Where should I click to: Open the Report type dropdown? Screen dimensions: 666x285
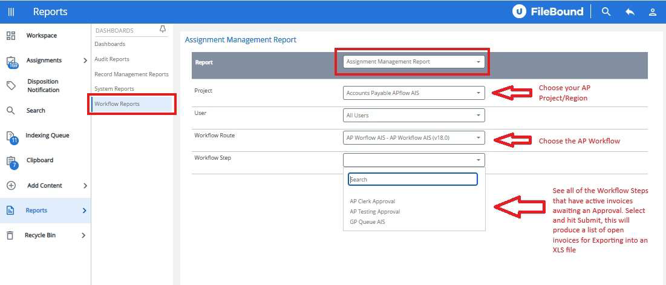click(414, 62)
